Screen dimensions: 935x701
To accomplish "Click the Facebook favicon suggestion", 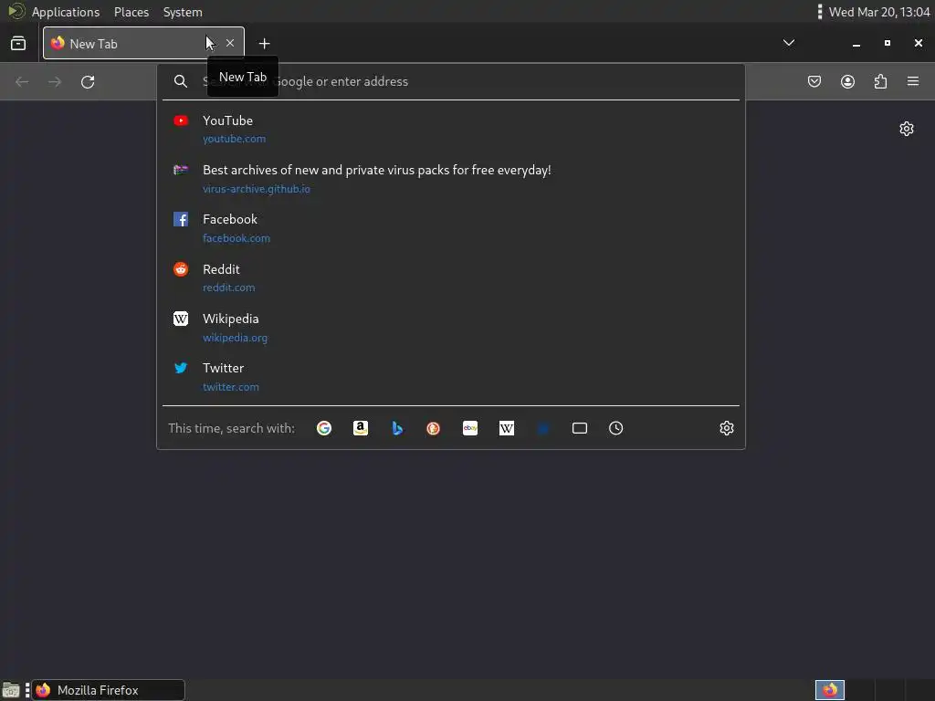I will (x=181, y=219).
